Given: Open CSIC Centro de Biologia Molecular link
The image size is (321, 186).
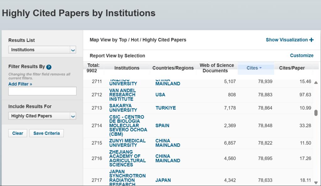Looking at the screenshot, I should pos(128,126).
